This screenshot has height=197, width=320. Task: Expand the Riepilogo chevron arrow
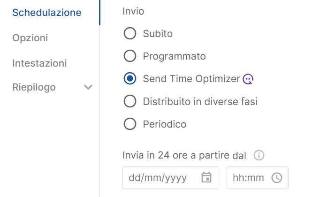88,87
